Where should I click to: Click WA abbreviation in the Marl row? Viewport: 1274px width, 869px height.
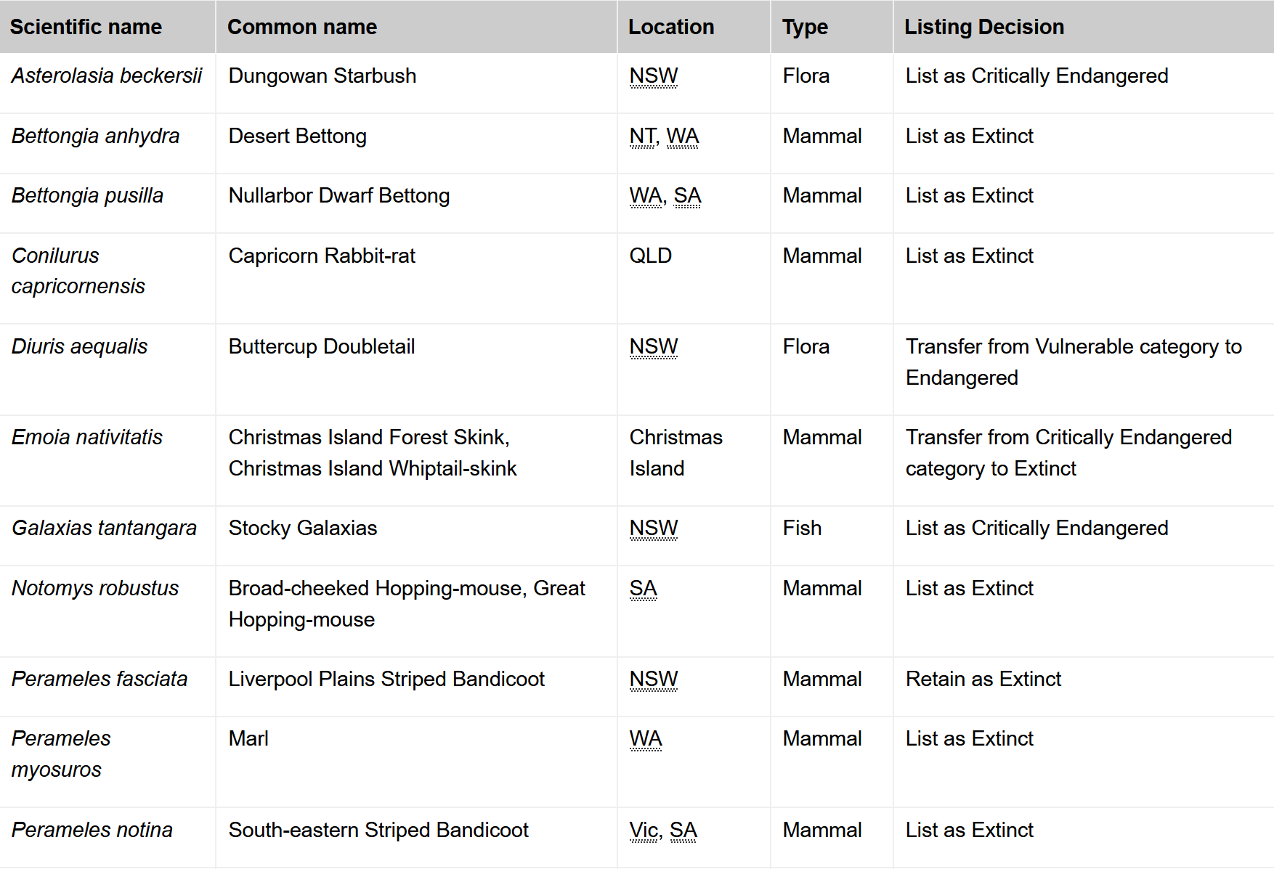click(x=646, y=738)
